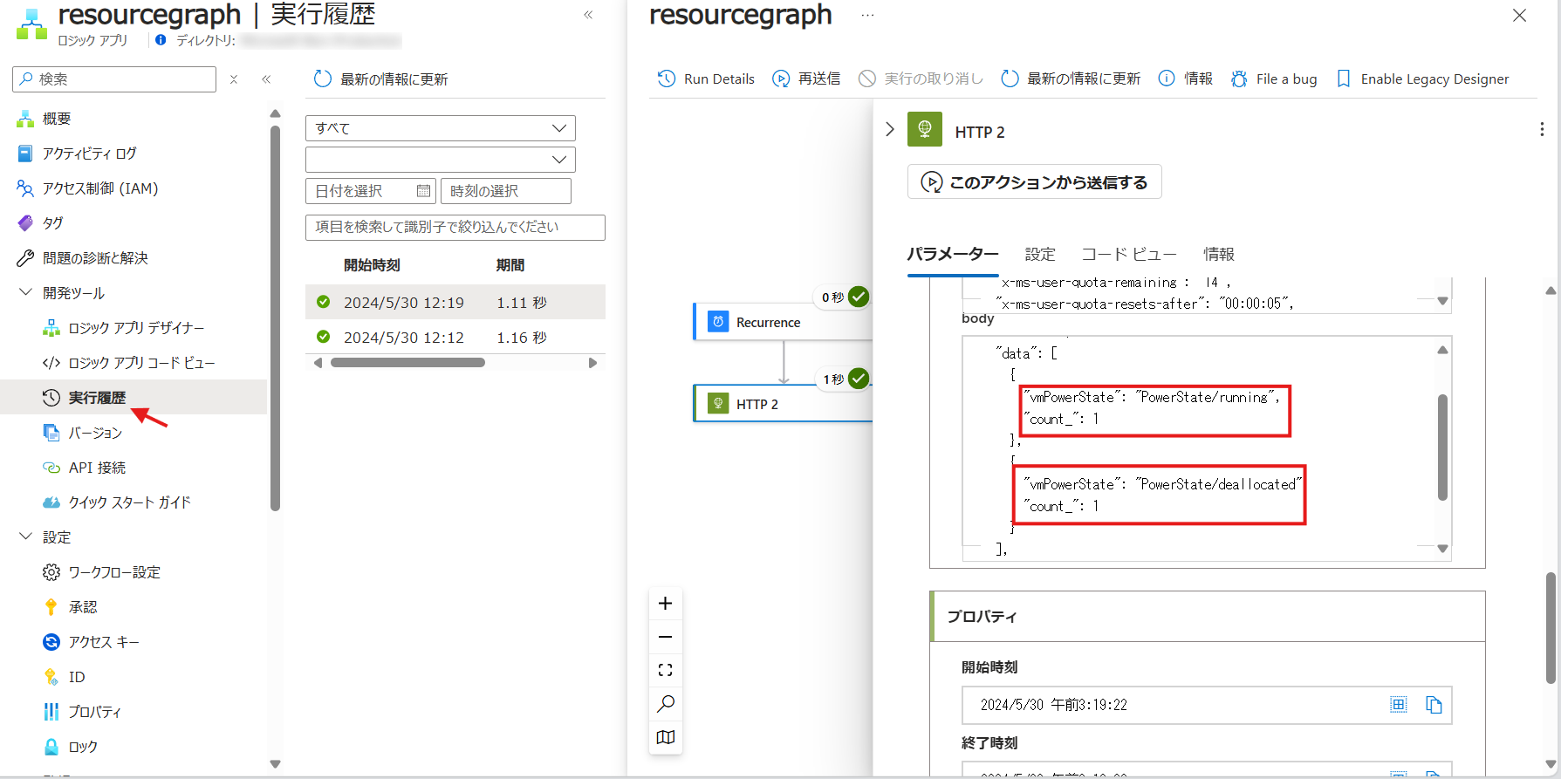1561x779 pixels.
Task: Refresh run history list 最新の情報に更新
Action: [x=381, y=79]
